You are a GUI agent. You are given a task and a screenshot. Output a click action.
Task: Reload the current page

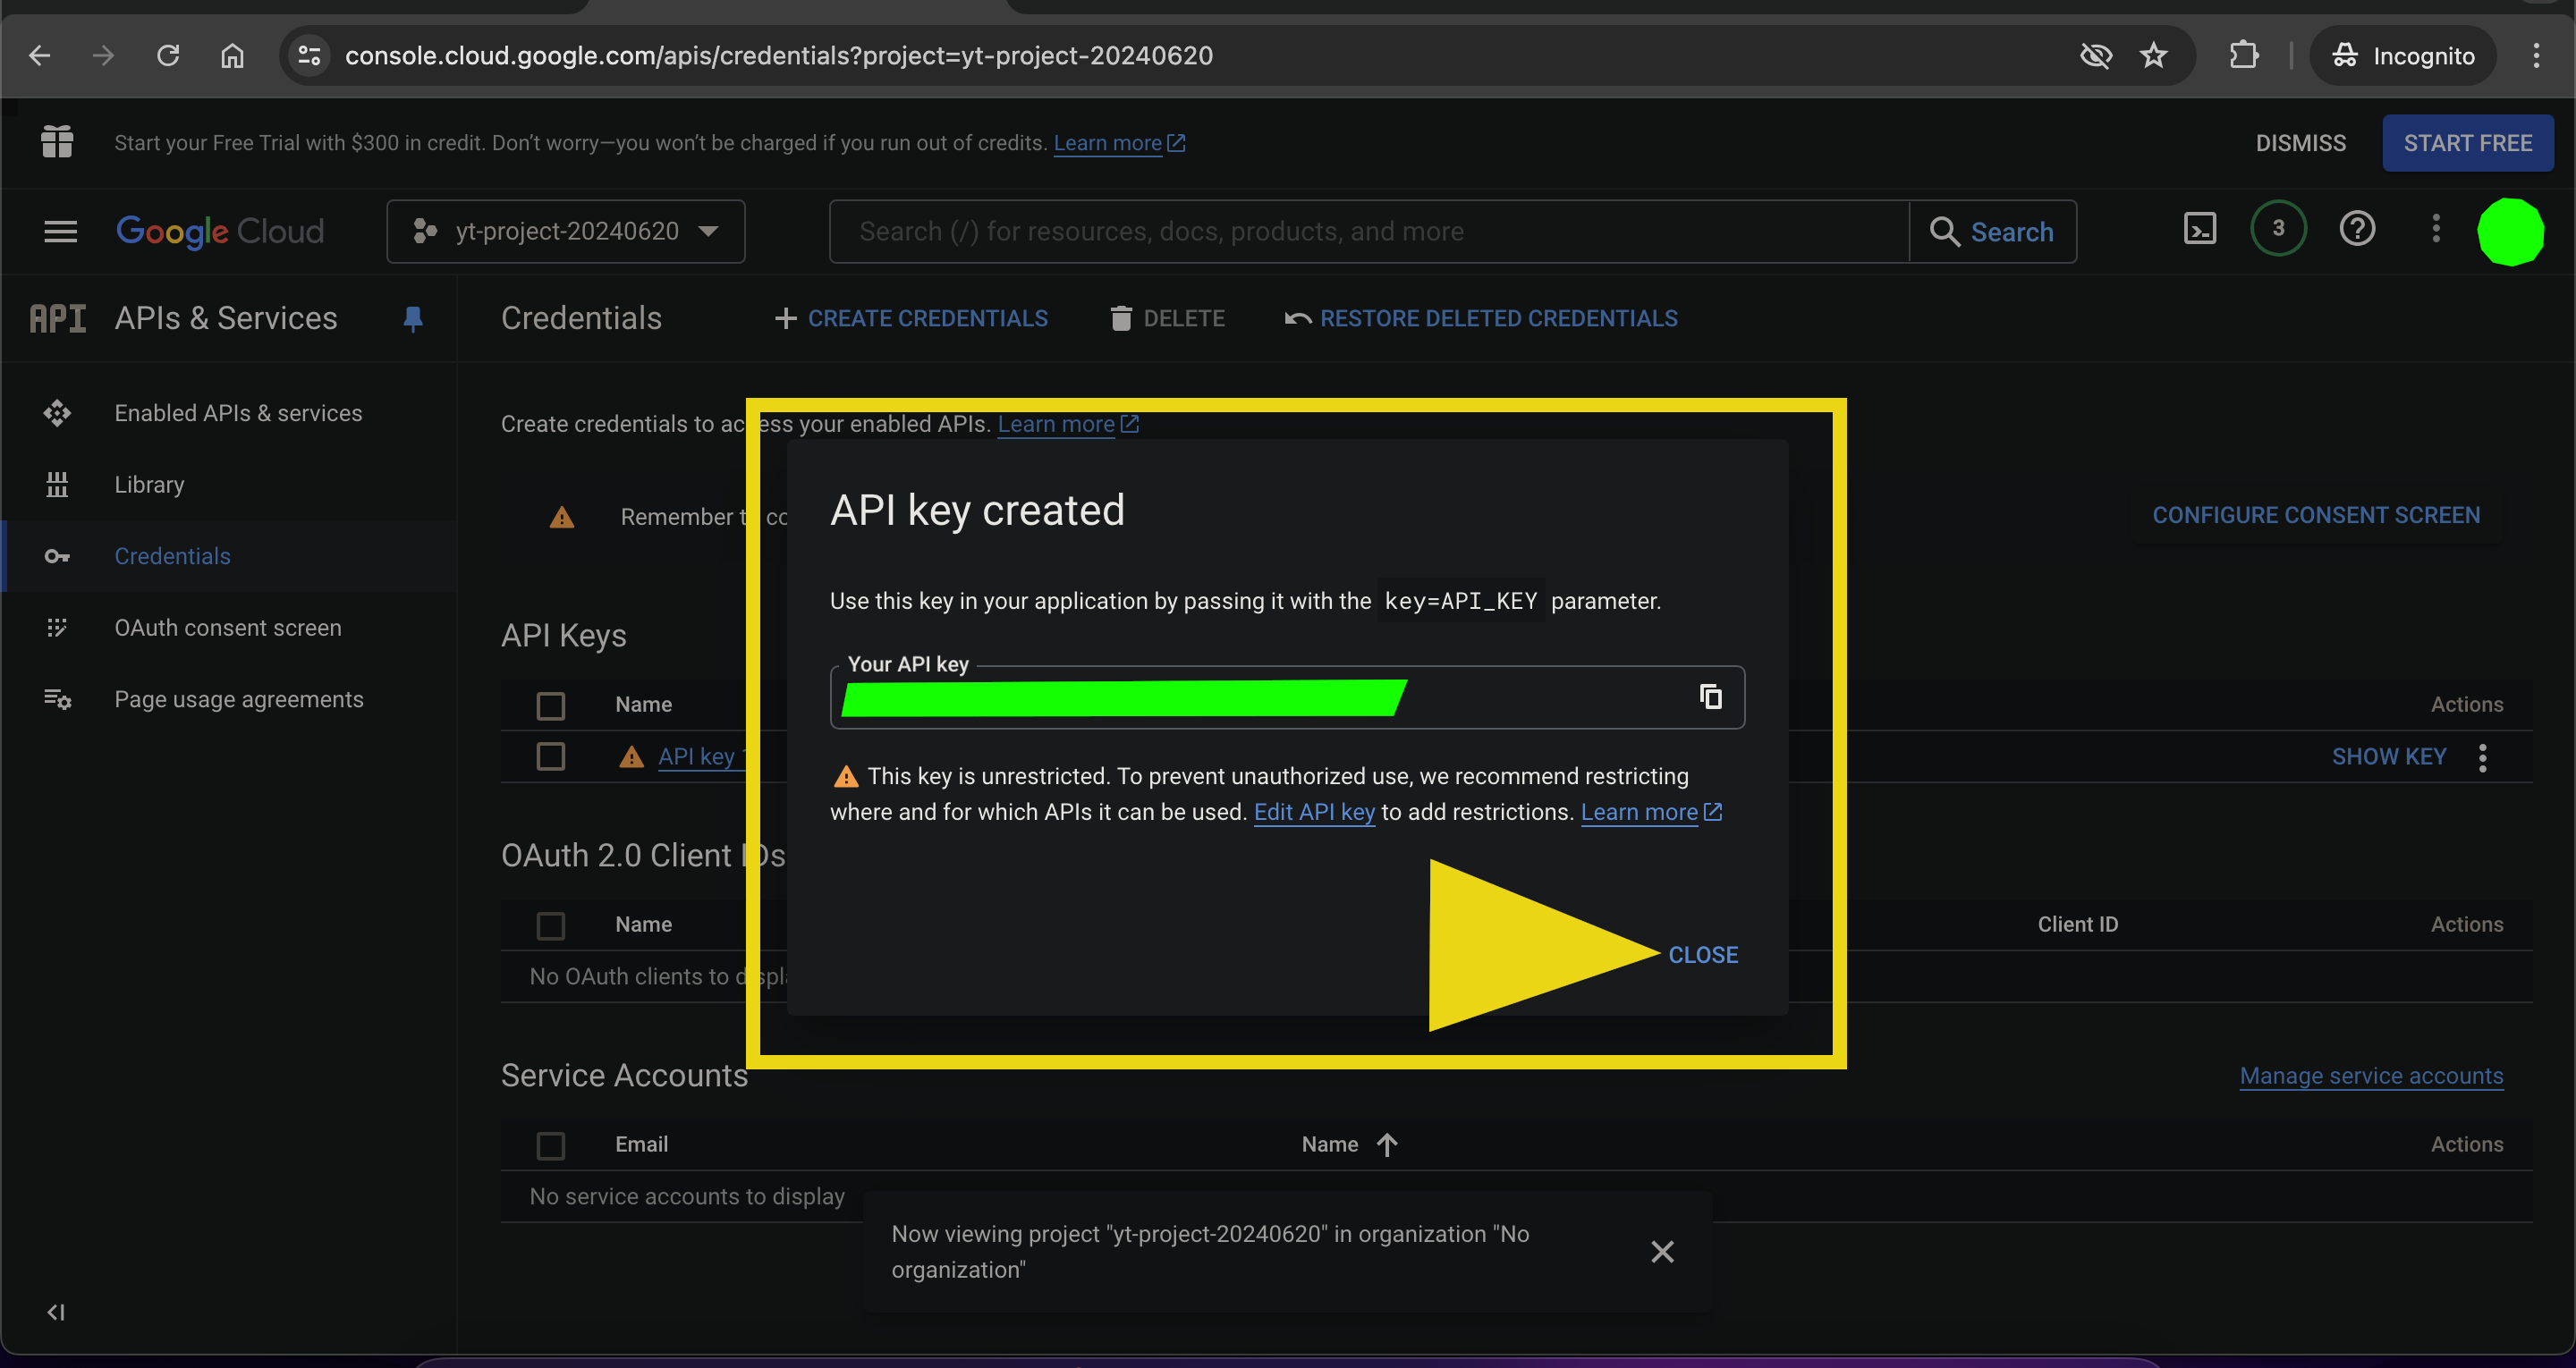coord(168,56)
